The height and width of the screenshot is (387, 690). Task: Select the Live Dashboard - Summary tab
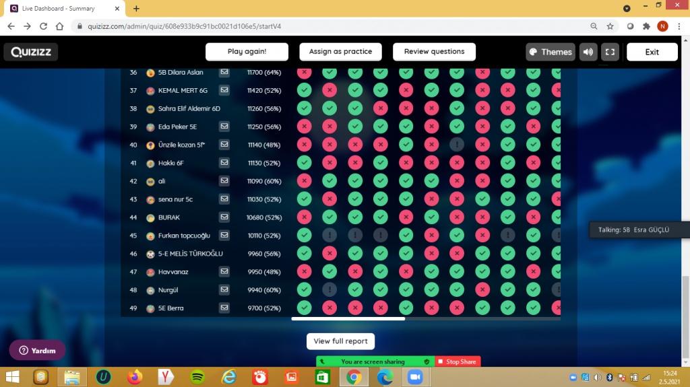(64, 9)
